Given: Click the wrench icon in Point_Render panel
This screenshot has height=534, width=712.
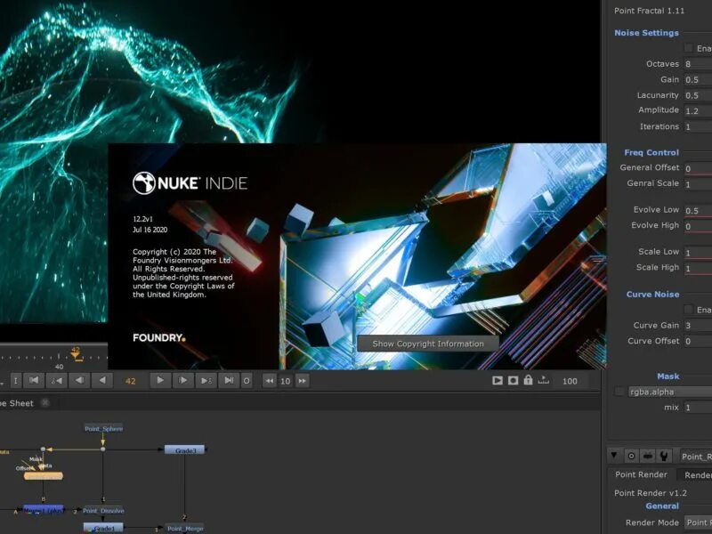Looking at the screenshot, I should click(664, 456).
